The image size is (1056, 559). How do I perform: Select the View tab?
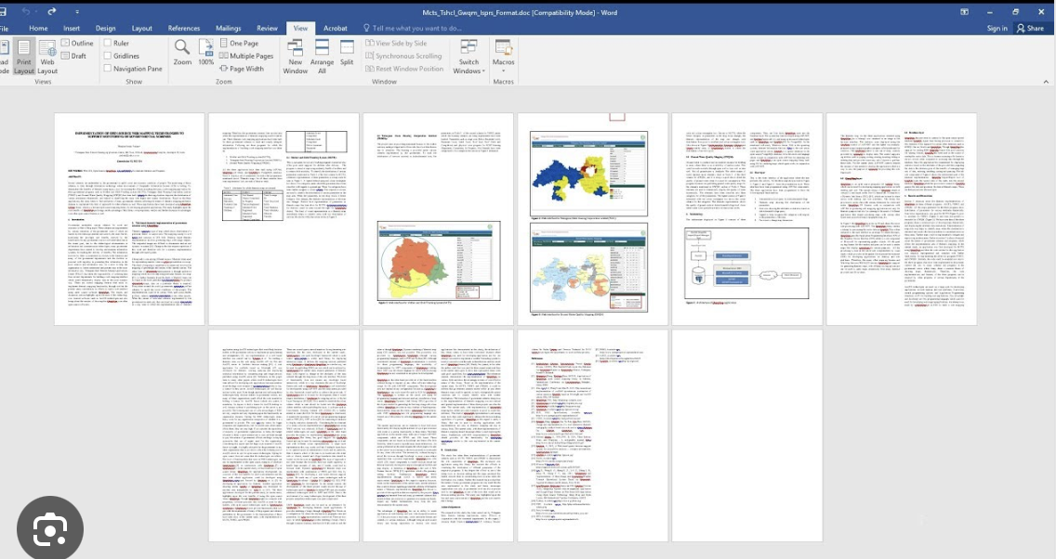[300, 28]
